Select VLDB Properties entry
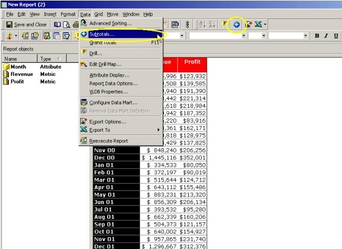The image size is (342, 249). pos(121,92)
